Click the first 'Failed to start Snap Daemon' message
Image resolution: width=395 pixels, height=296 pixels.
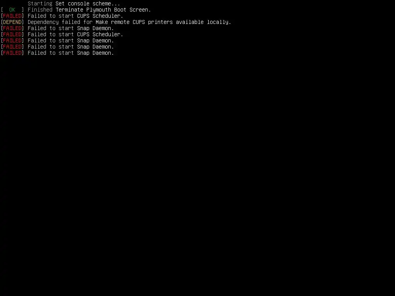tap(71, 28)
